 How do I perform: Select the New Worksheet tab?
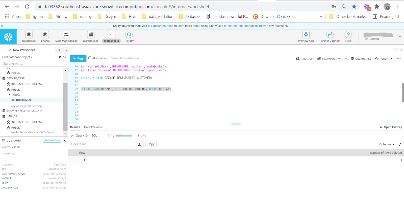pyautogui.click(x=24, y=50)
